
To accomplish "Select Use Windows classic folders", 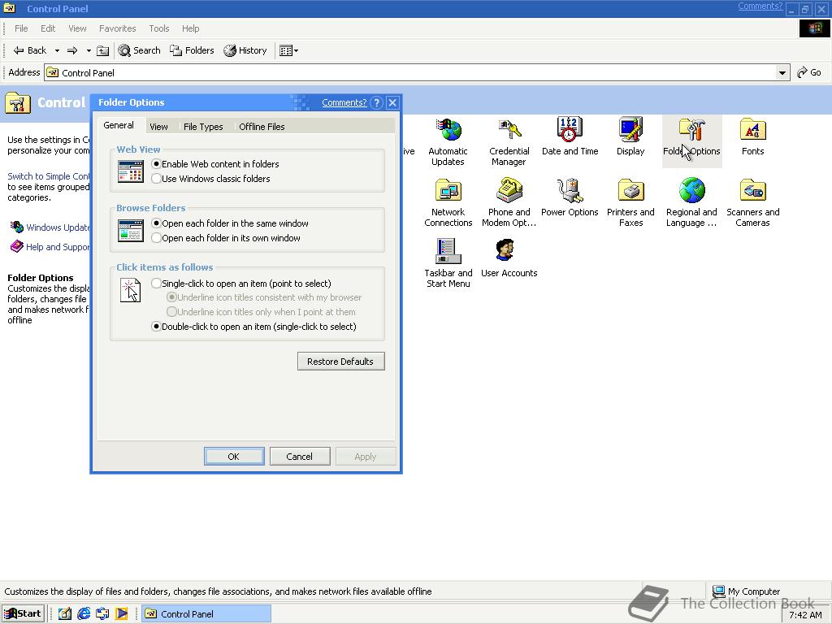I will pos(210,179).
